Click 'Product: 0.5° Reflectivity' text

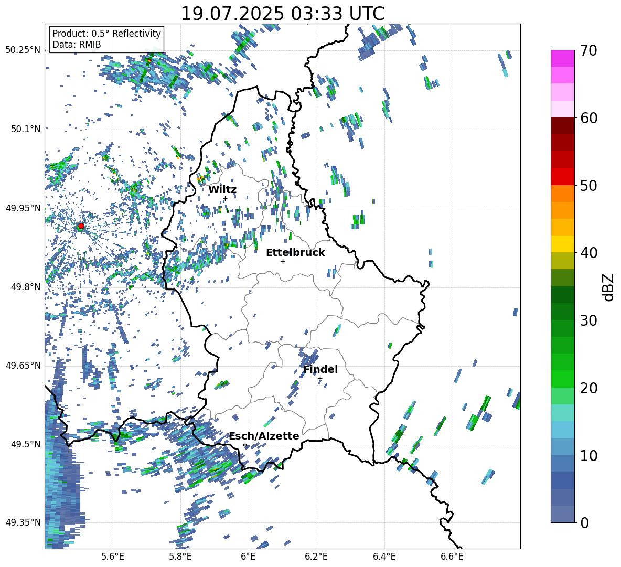(x=106, y=33)
